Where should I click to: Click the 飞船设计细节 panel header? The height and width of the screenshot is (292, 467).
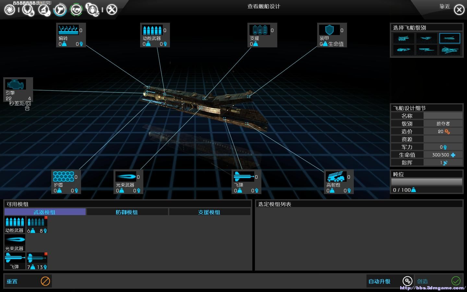click(426, 108)
